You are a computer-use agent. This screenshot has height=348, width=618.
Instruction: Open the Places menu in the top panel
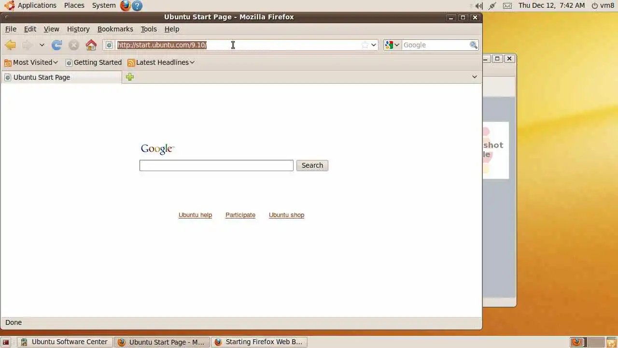[74, 5]
